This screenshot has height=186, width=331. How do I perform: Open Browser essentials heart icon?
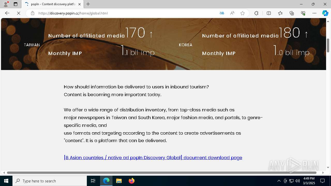303,13
